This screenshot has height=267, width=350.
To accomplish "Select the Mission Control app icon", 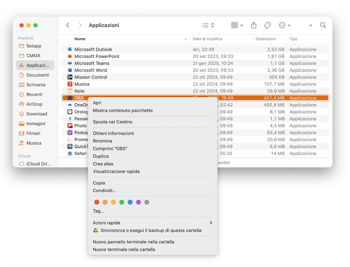I will click(x=70, y=77).
